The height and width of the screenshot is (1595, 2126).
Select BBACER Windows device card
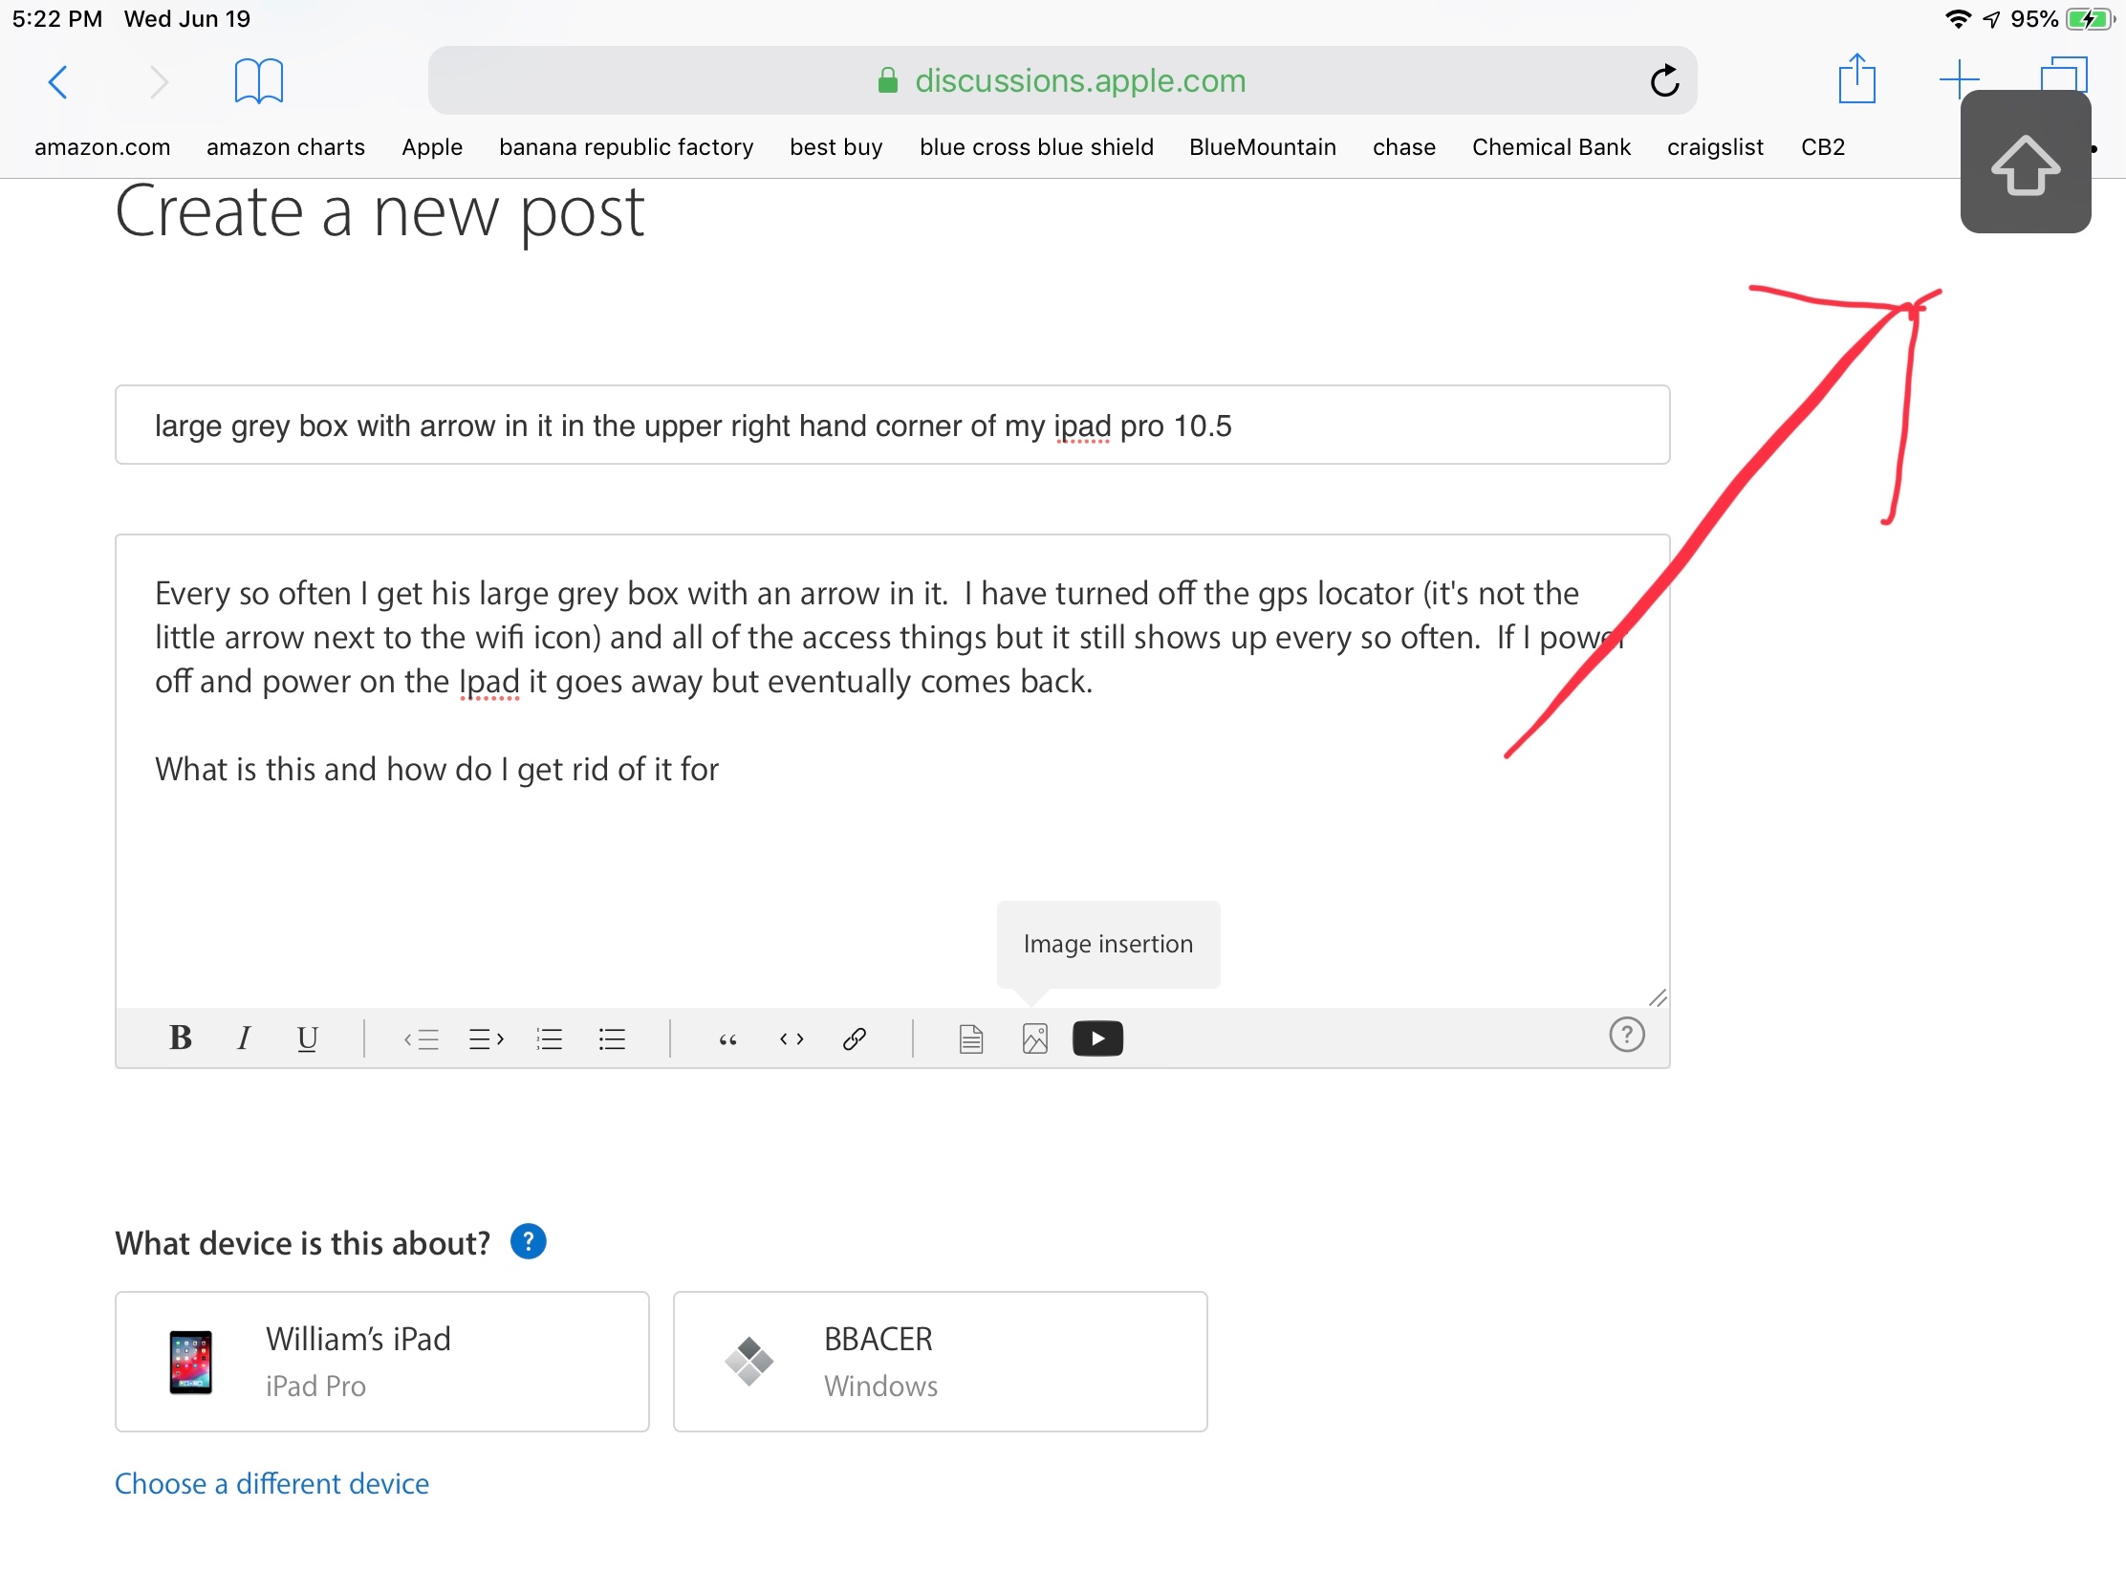click(939, 1362)
